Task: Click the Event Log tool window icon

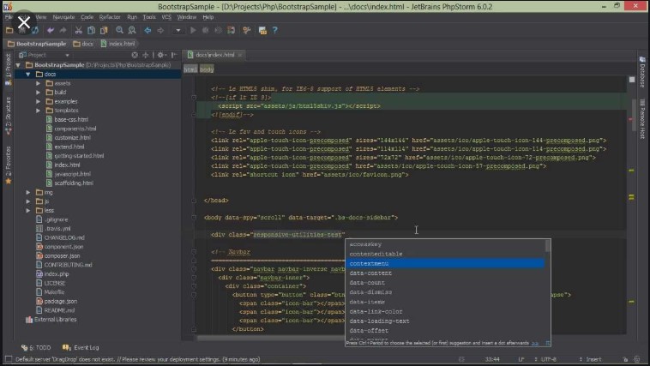Action: [66, 347]
